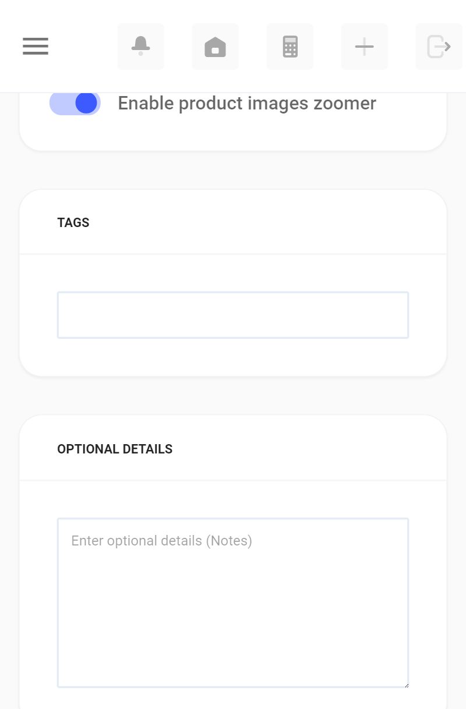
Task: Open the notifications bell
Action: [140, 46]
